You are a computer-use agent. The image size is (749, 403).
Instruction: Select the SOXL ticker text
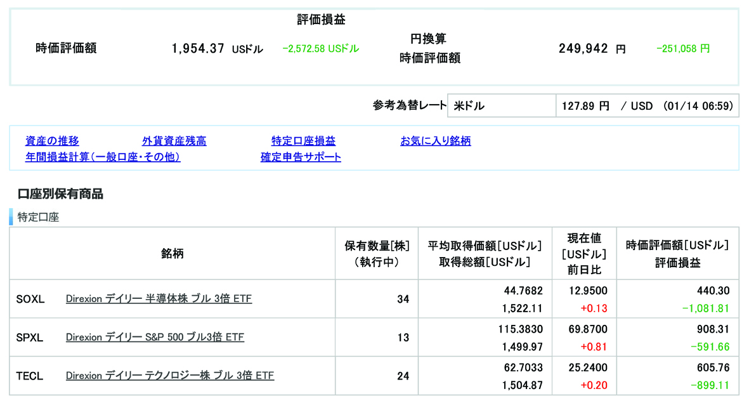click(x=30, y=300)
